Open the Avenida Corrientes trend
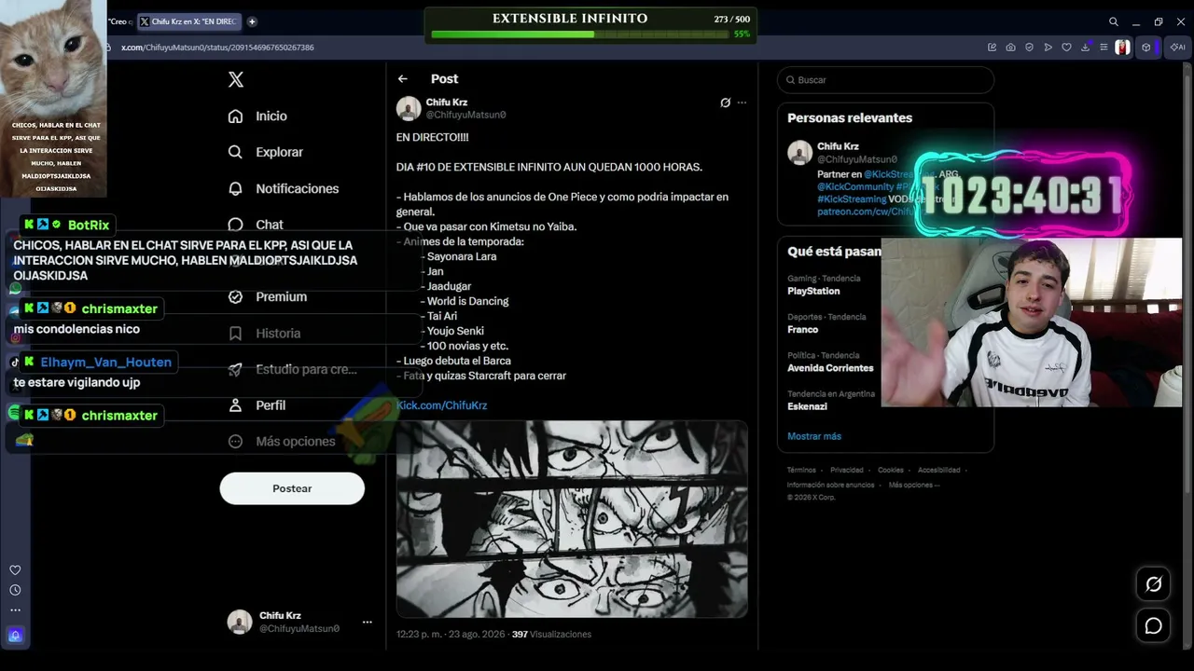The image size is (1194, 671). pos(830,368)
